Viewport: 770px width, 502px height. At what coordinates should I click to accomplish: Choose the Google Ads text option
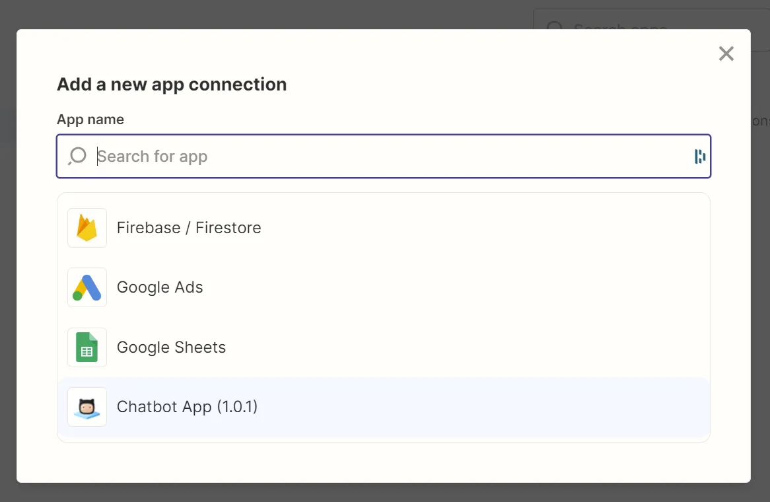tap(160, 287)
